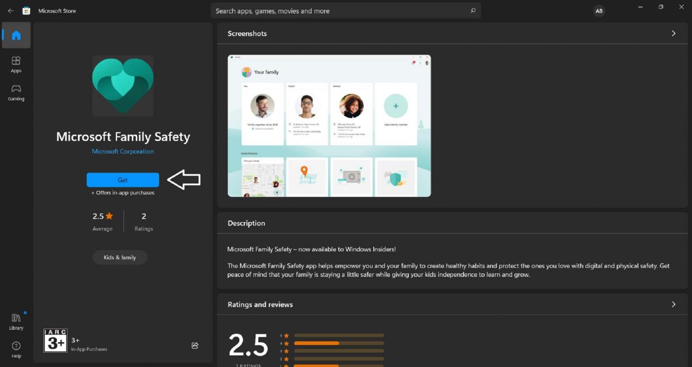Click the search magnifier in the search bar
Image resolution: width=692 pixels, height=367 pixels.
pyautogui.click(x=473, y=10)
